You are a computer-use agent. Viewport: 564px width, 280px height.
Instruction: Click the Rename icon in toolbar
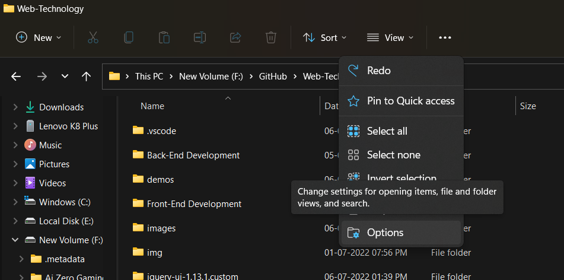point(199,37)
